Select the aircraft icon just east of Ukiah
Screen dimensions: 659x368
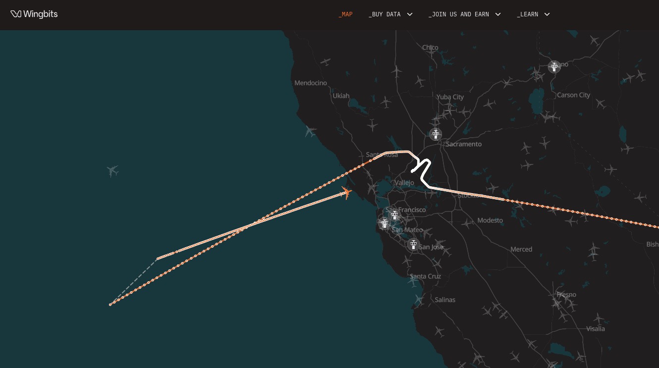click(385, 102)
